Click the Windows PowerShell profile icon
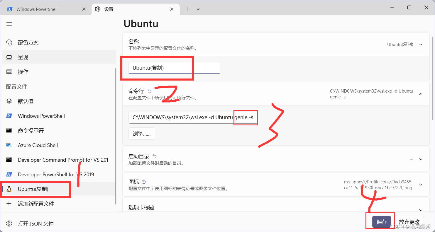The height and width of the screenshot is (232, 435). 9,116
